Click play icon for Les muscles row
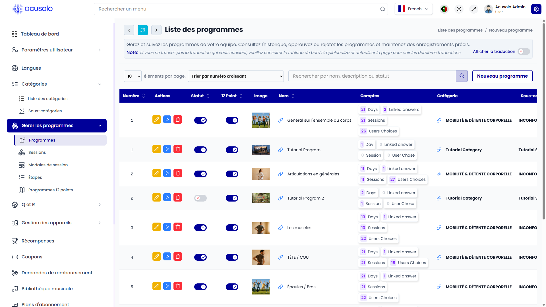 (x=167, y=227)
